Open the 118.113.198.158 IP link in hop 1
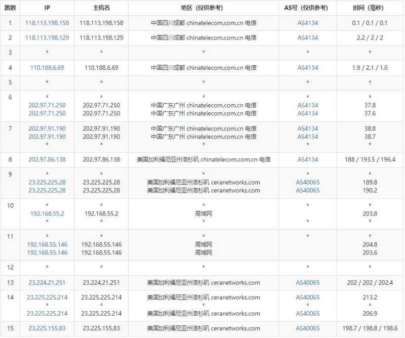The width and height of the screenshot is (405, 338). click(47, 23)
